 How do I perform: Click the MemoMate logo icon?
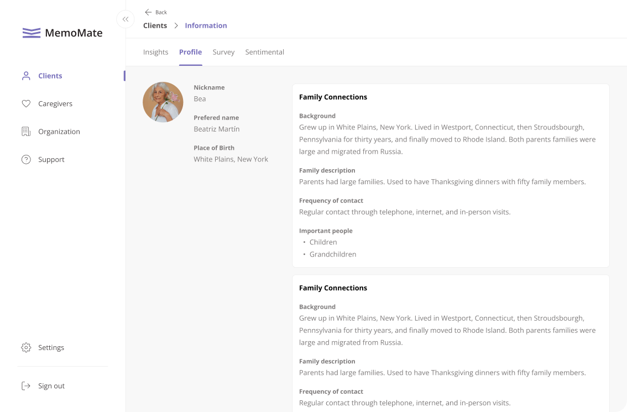[x=32, y=33]
